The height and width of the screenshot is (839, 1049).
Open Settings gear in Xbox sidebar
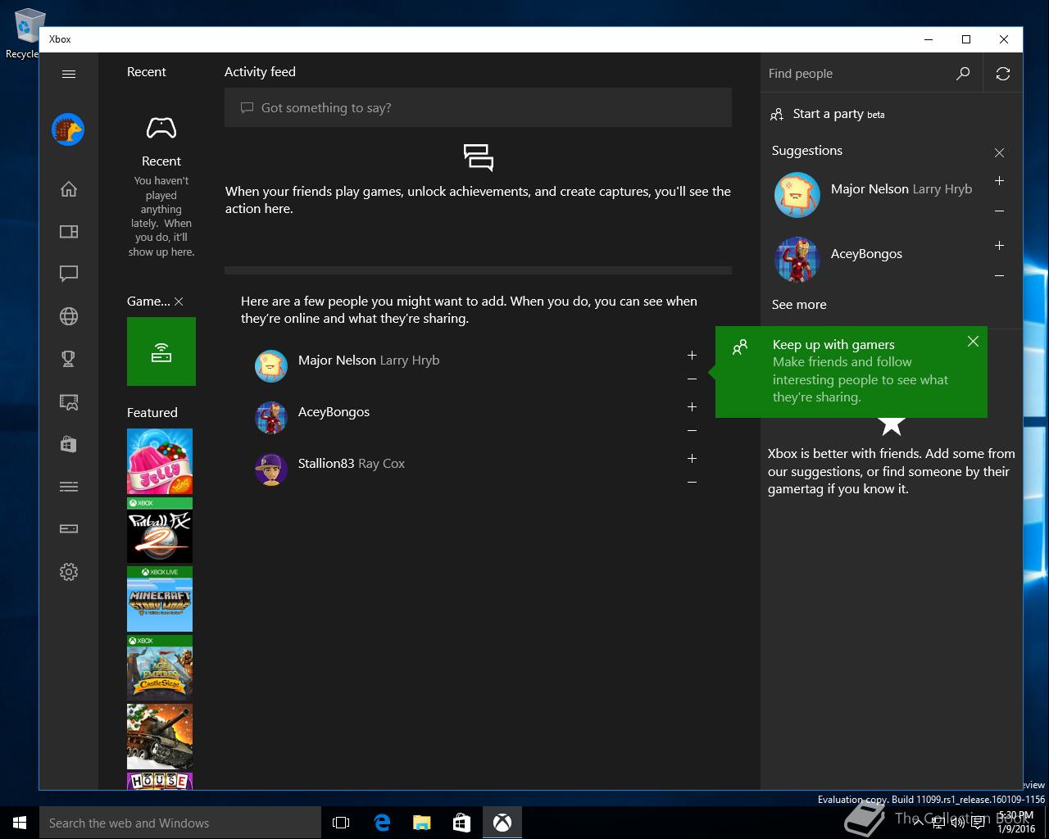tap(69, 572)
